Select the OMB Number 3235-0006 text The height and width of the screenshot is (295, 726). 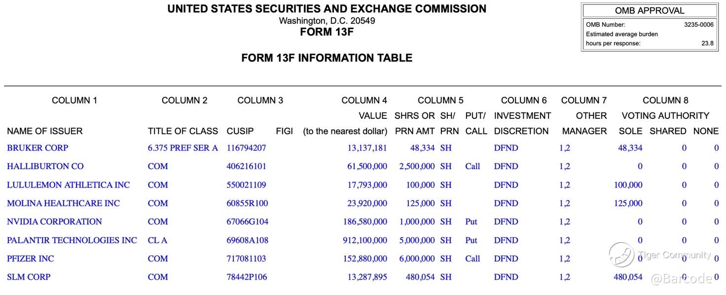(698, 25)
